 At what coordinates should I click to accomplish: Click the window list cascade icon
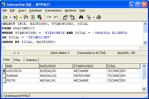(88, 17)
